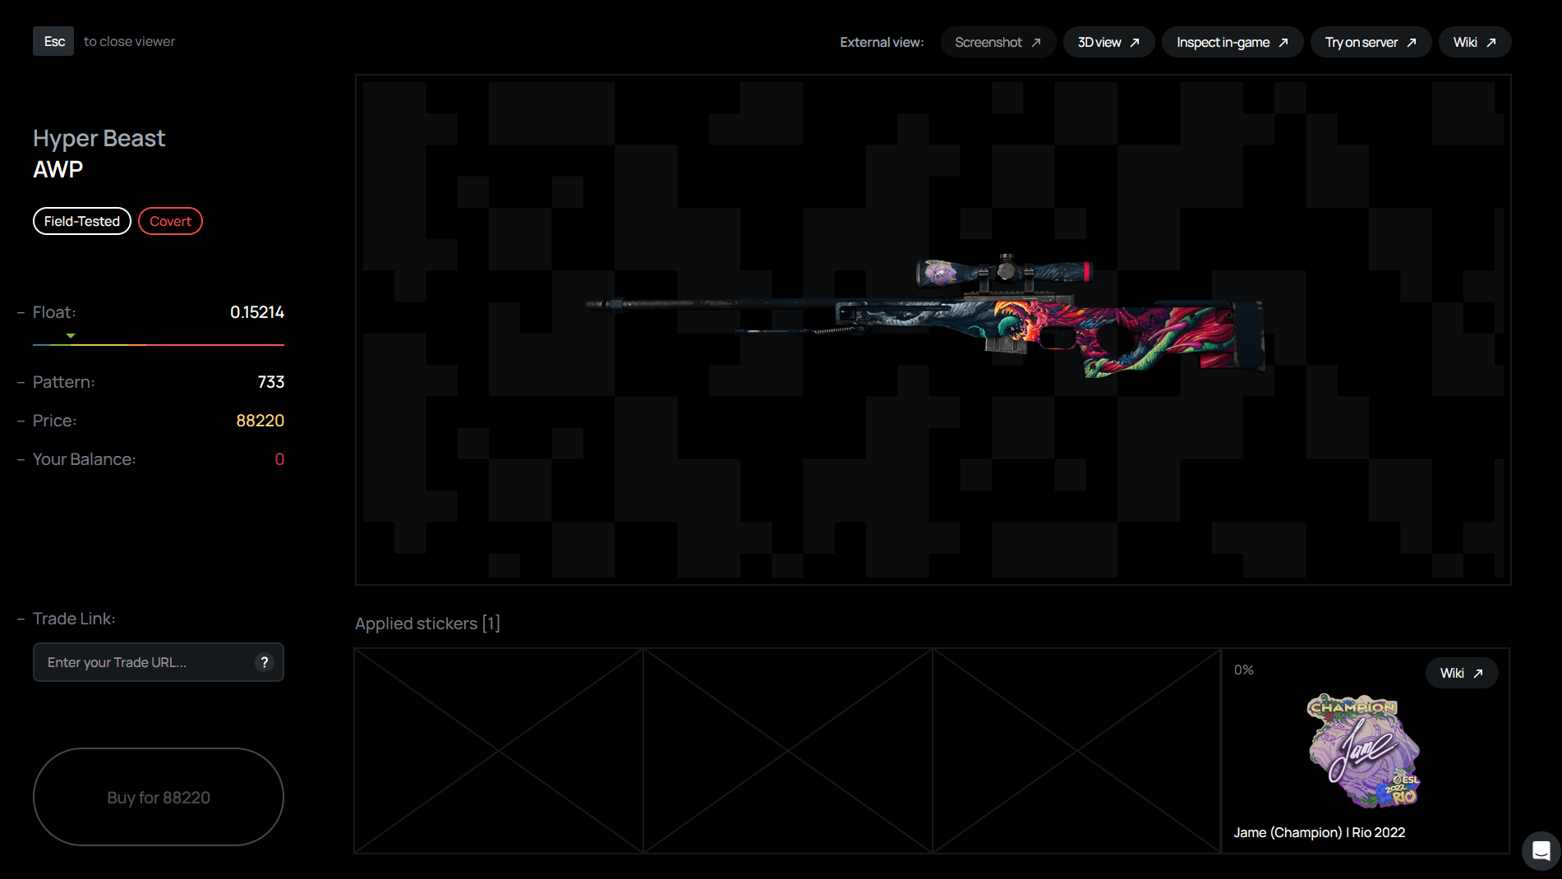Screen dimensions: 1562x879
Task: Click the float value indicator on the gradient bar
Action: click(x=71, y=336)
